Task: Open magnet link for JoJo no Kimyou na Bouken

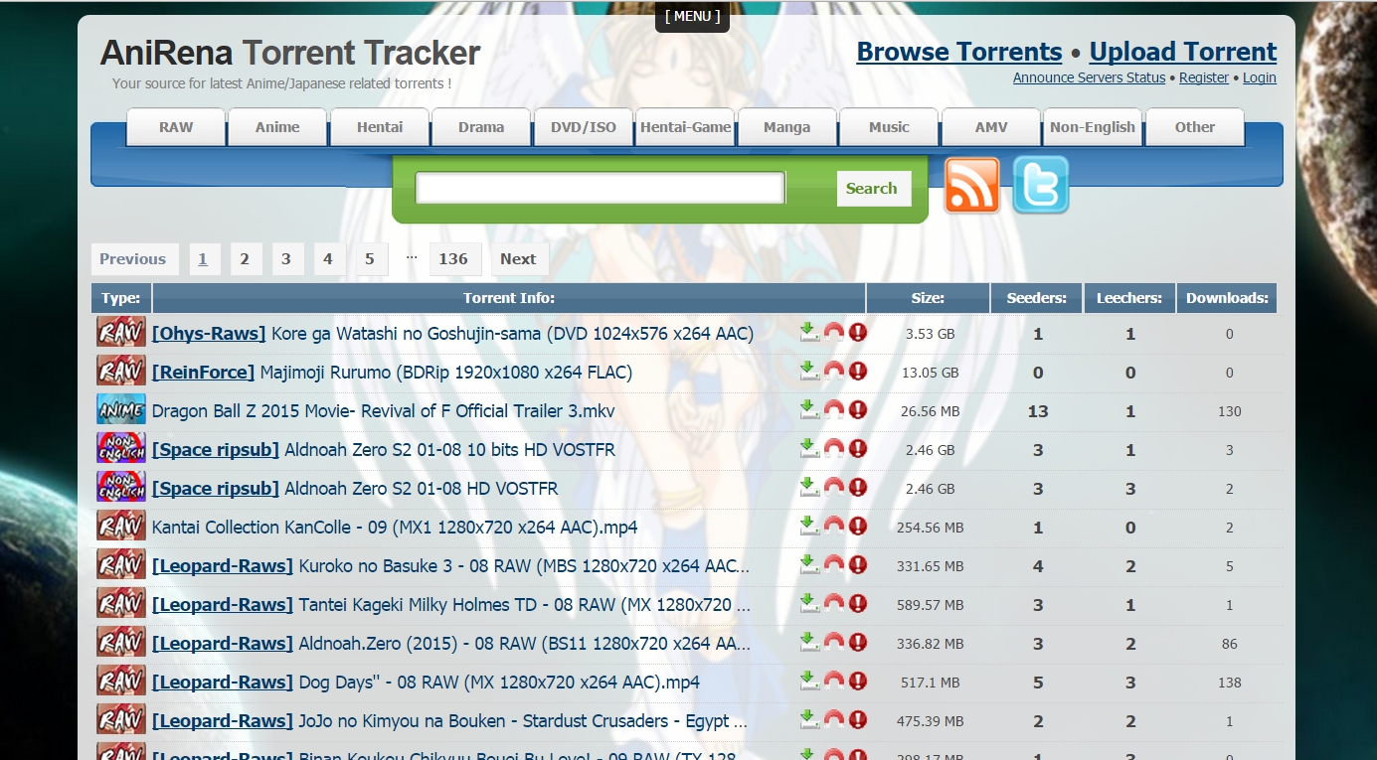Action: pyautogui.click(x=834, y=719)
